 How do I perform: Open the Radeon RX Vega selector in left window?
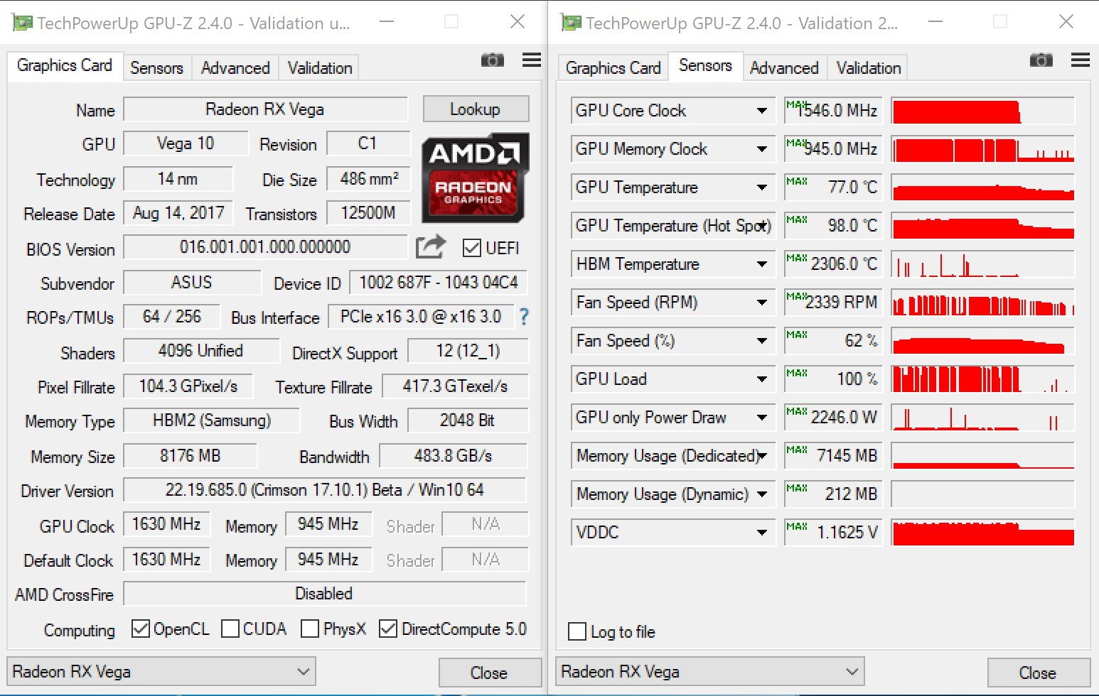pos(161,672)
